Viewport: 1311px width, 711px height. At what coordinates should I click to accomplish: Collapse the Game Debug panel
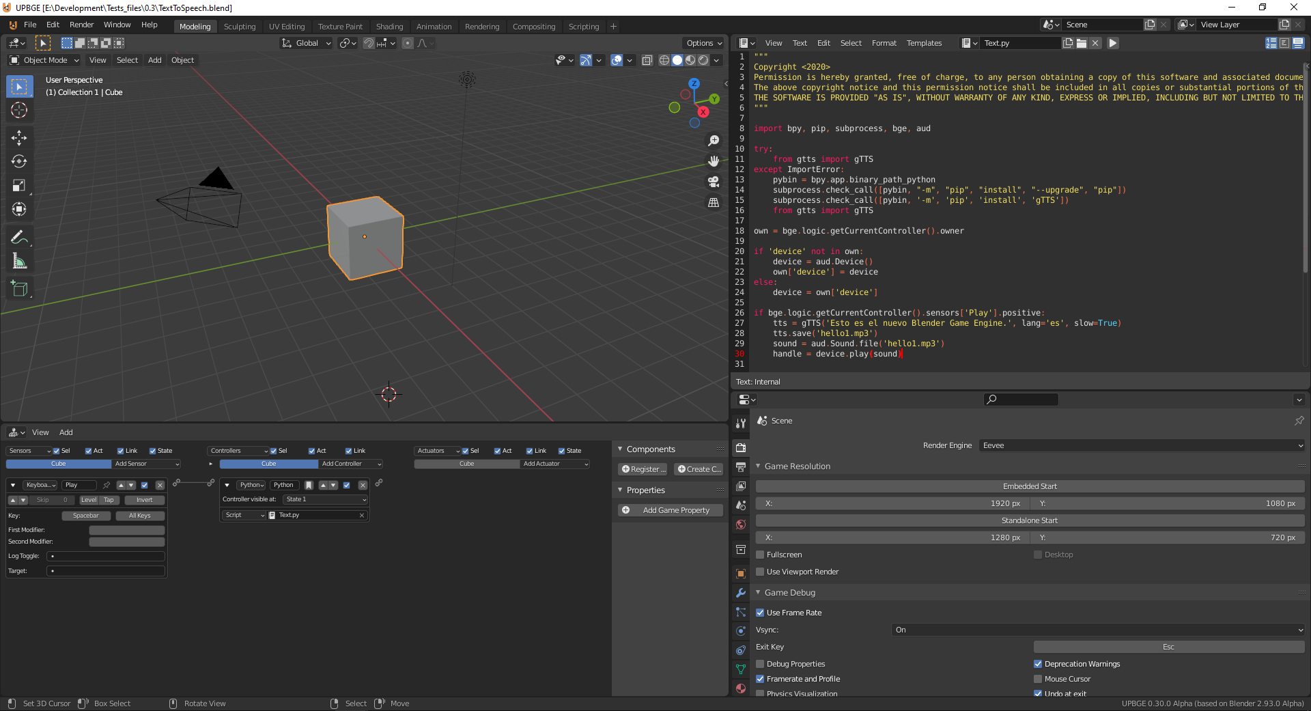758,592
